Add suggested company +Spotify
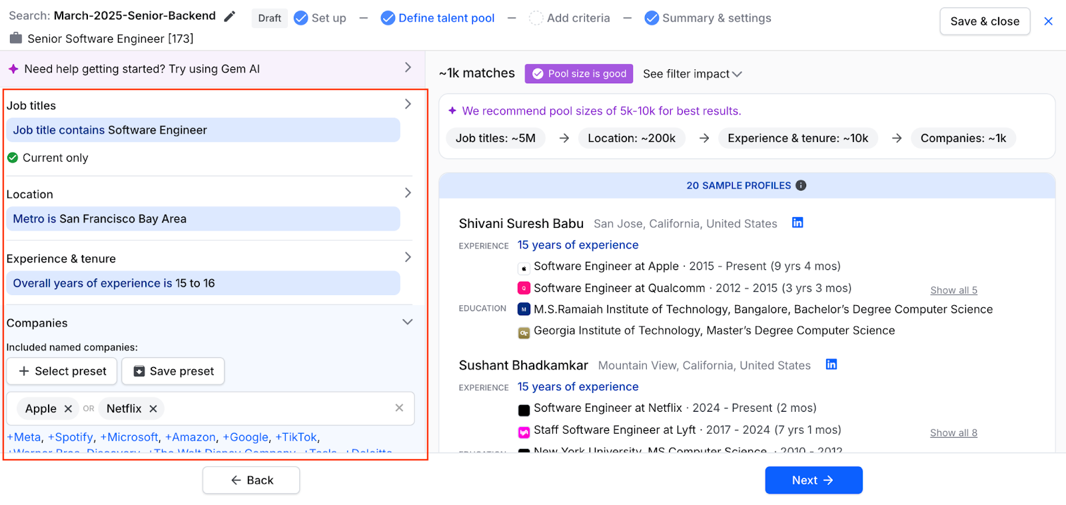 click(x=71, y=437)
